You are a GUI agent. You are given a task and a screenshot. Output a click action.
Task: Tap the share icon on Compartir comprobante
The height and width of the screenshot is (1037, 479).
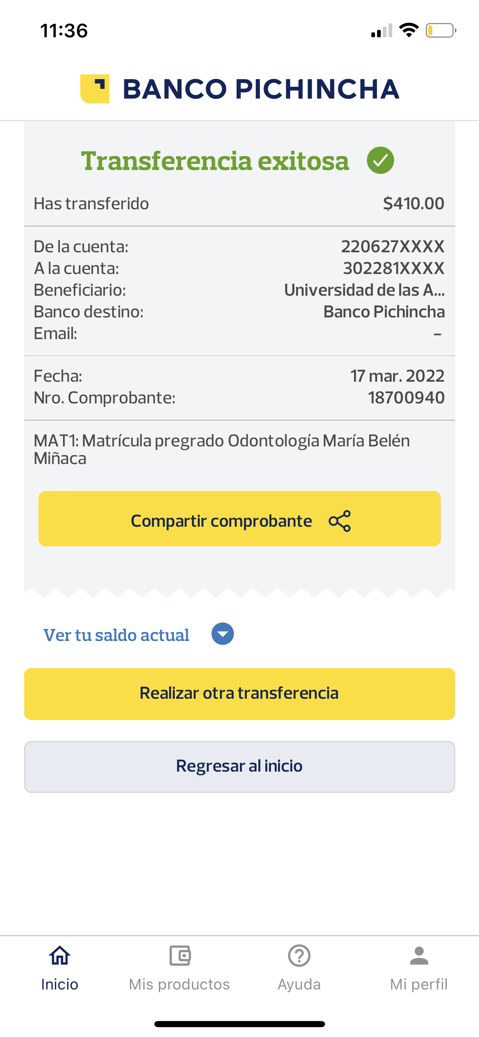coord(340,521)
